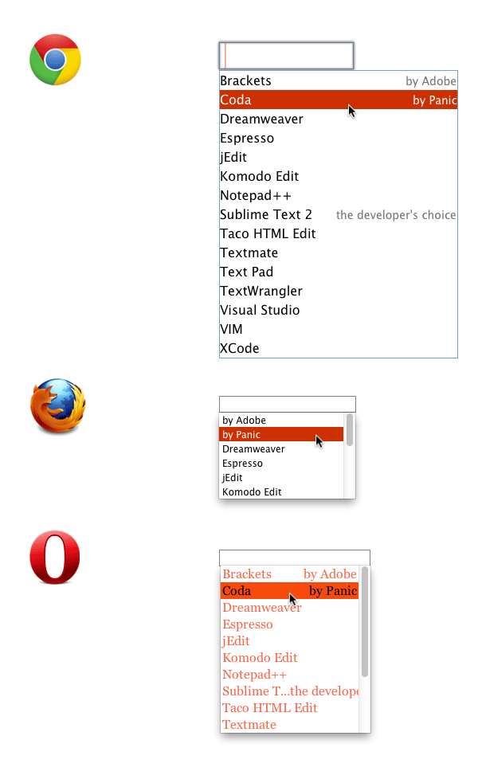Focus the Chrome datalist text input
478x783 pixels.
[286, 56]
